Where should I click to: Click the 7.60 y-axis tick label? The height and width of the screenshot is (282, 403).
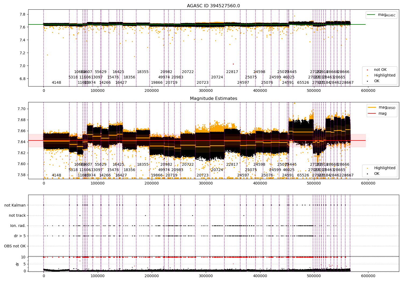(21, 164)
